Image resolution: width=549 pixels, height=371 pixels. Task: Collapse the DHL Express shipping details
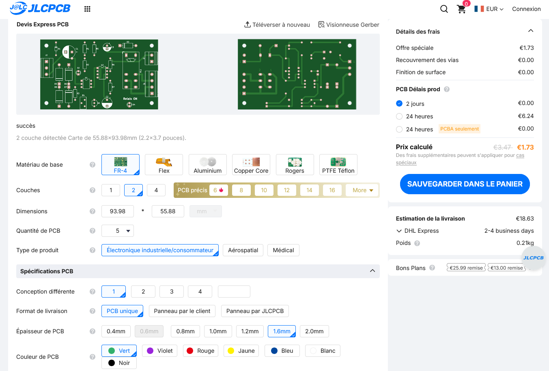399,231
